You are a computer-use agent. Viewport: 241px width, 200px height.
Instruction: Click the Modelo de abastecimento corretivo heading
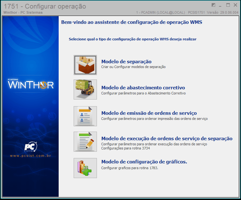click(143, 88)
